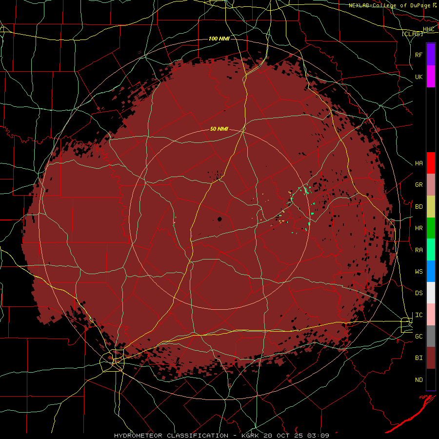Viewport: 439px width, 439px height.
Task: Click the GC gray legend swatch
Action: point(431,336)
